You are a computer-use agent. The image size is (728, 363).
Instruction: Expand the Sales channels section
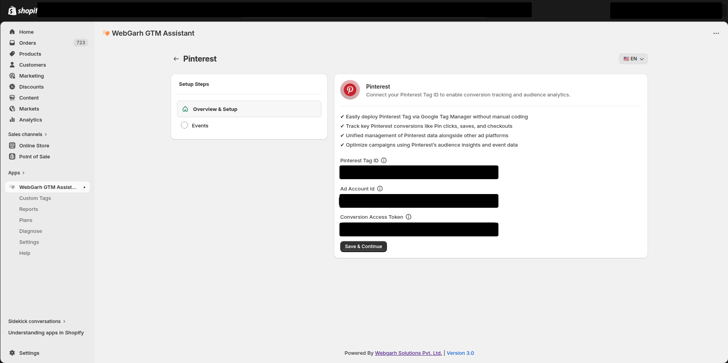[28, 134]
